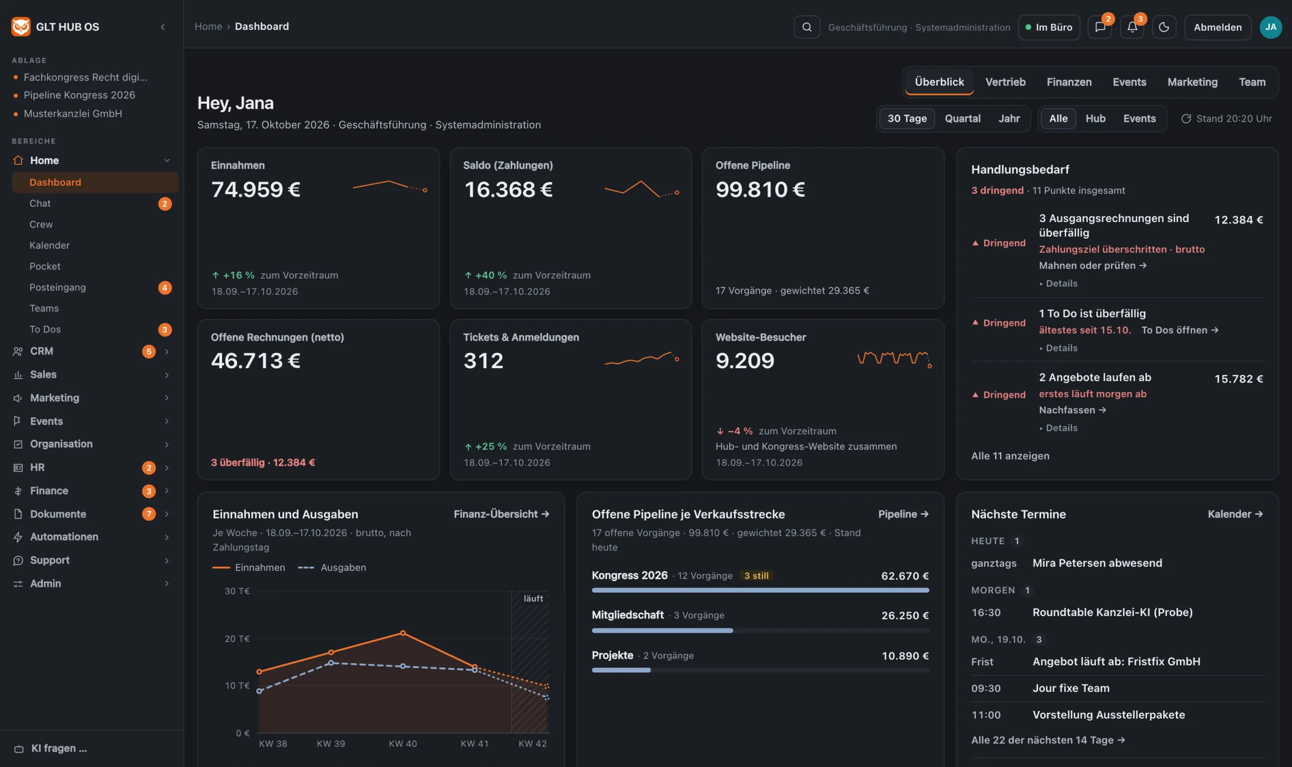The image size is (1292, 767).
Task: Expand the Events sidebar section chevron
Action: 166,421
